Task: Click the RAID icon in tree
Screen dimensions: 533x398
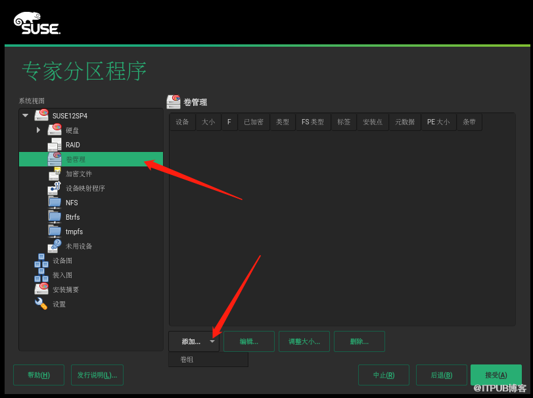Action: click(55, 144)
